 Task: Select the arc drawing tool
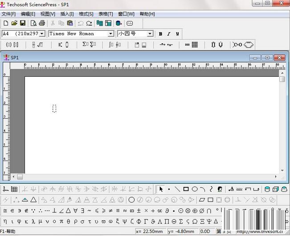[x=203, y=189]
